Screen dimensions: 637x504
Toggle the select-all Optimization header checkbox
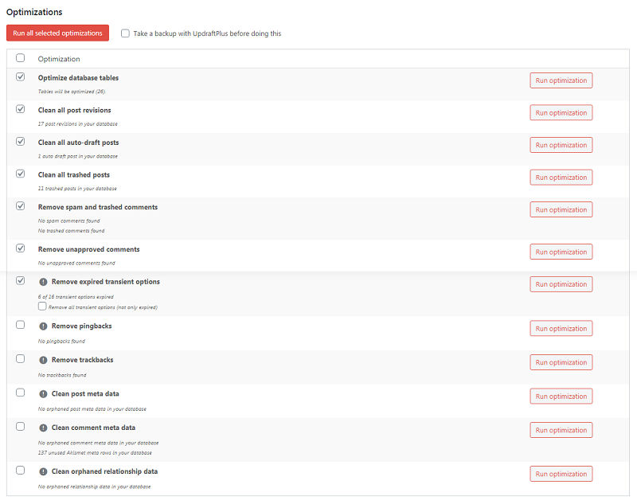[21, 57]
